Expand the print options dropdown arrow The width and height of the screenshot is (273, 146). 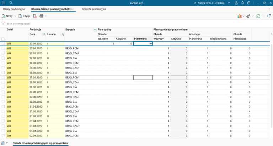tap(46, 16)
